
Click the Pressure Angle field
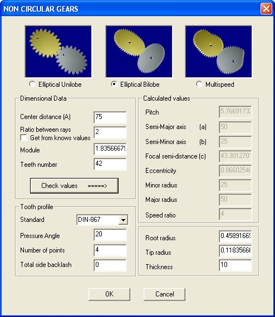110,235
